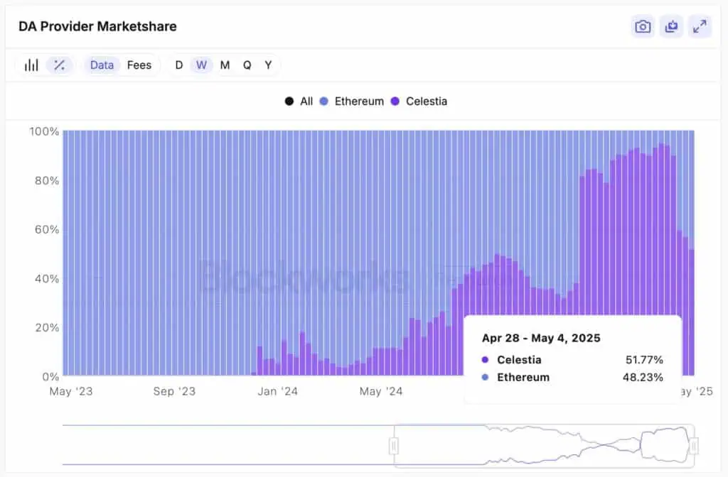This screenshot has width=728, height=477.
Task: Set interval to daily (D)
Action: click(179, 65)
